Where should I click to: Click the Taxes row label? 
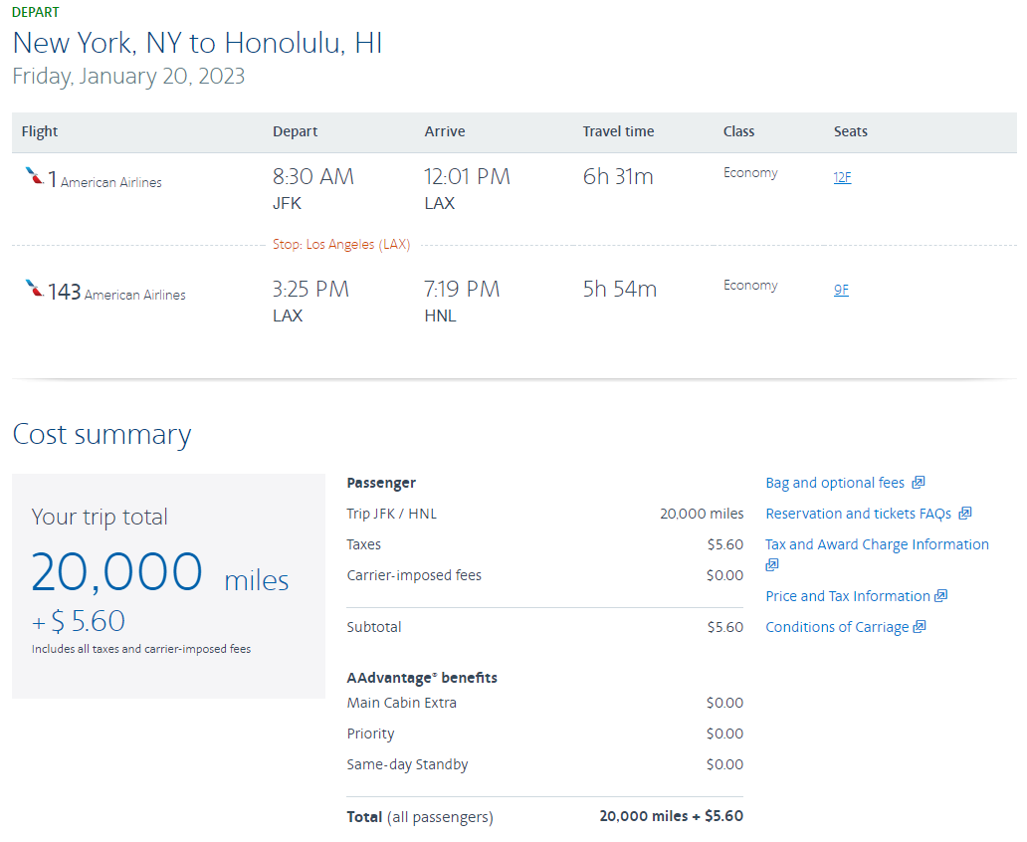click(x=363, y=544)
